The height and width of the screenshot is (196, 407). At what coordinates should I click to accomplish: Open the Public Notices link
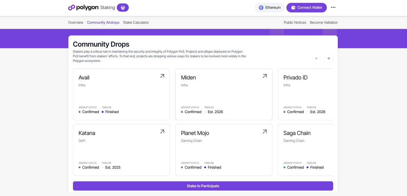[x=295, y=22]
